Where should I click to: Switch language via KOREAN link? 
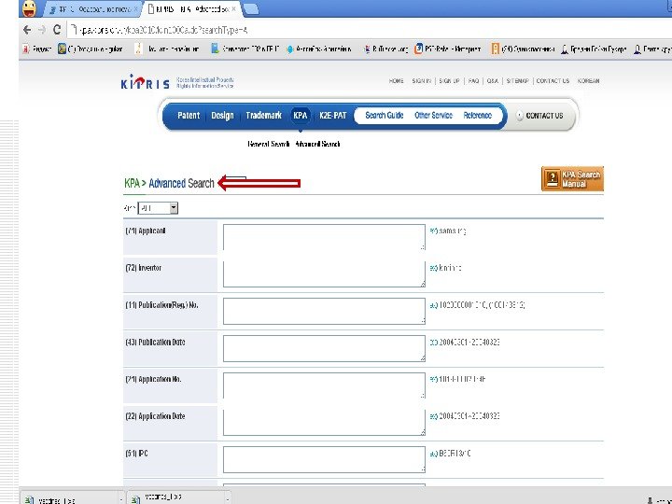(x=588, y=80)
